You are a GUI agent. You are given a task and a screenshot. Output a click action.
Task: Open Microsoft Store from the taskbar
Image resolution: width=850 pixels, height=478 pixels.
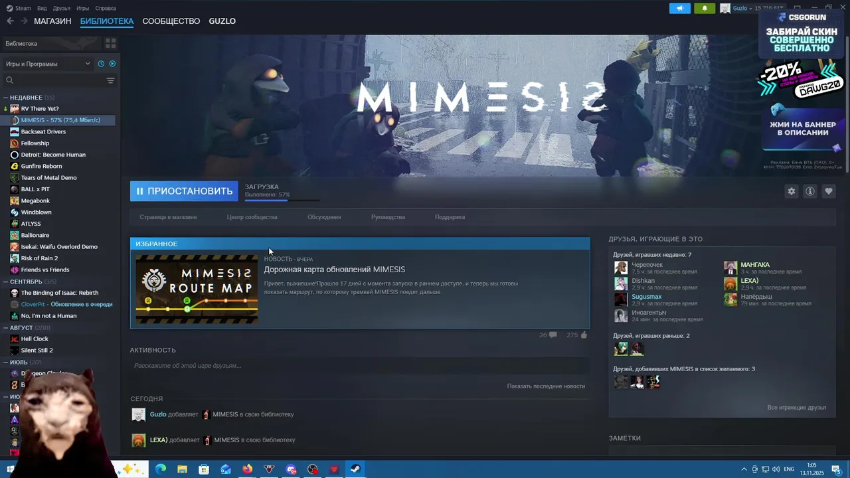pos(204,469)
